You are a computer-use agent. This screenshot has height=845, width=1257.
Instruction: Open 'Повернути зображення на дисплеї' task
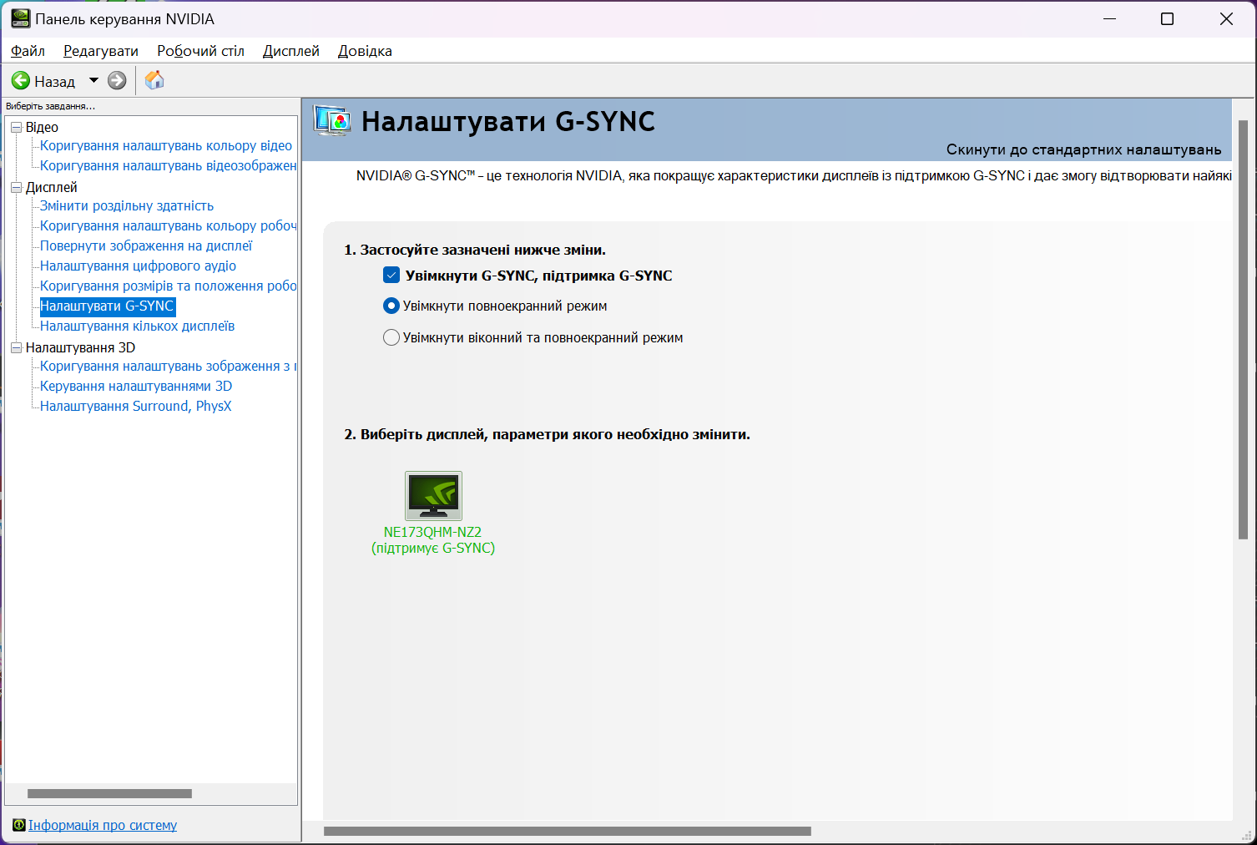[146, 245]
